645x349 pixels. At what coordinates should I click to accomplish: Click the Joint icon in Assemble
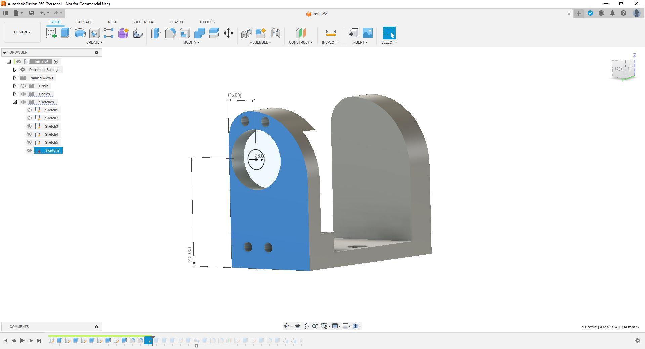(275, 33)
